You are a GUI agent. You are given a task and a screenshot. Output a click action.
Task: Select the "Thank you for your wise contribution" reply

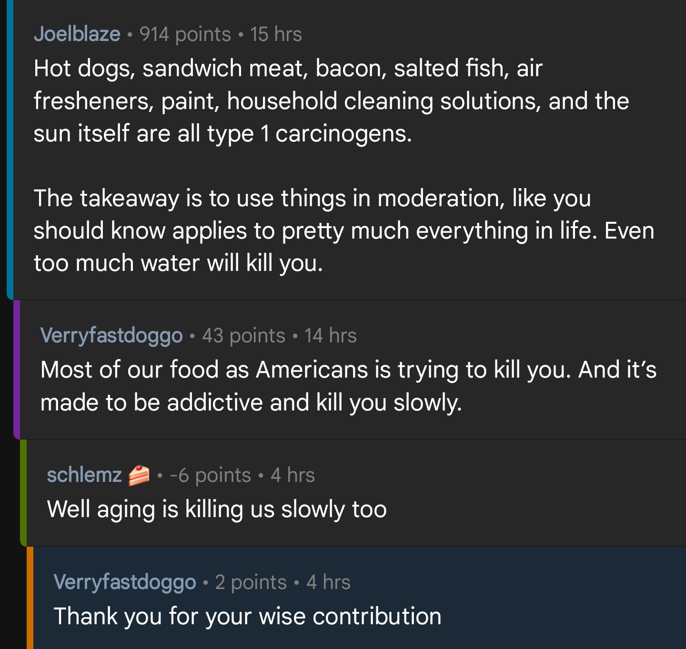247,616
